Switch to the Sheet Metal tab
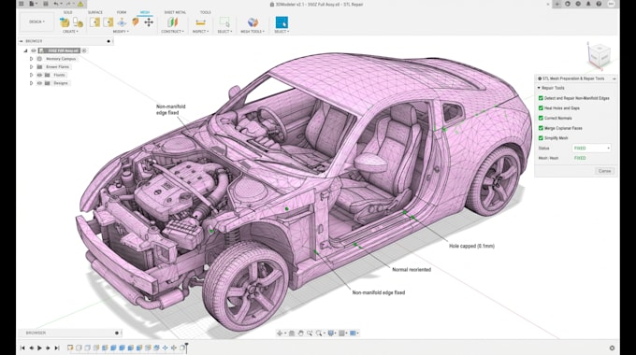Viewport: 636px width, 355px height. (x=175, y=12)
